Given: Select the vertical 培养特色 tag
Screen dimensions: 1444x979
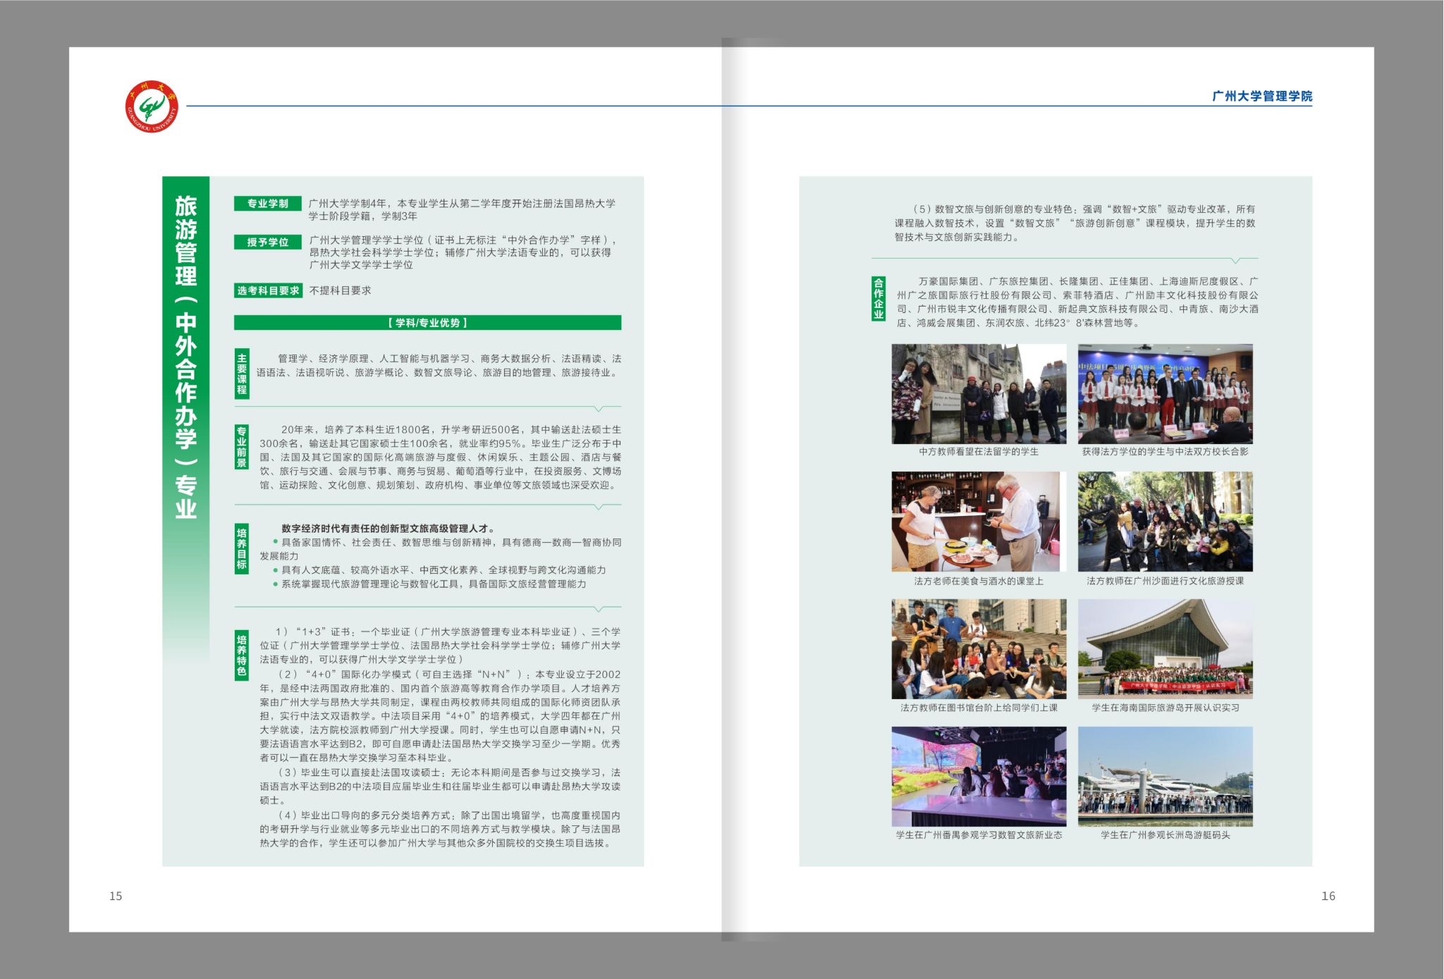Looking at the screenshot, I should tap(242, 655).
